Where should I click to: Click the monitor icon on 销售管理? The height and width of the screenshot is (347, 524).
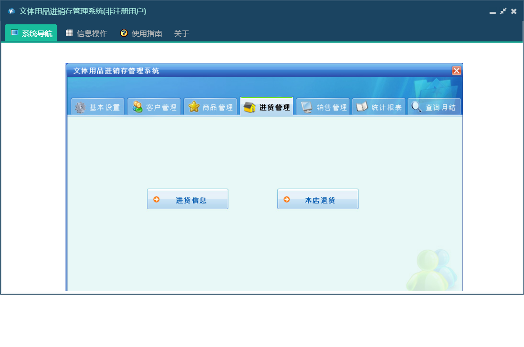[307, 107]
